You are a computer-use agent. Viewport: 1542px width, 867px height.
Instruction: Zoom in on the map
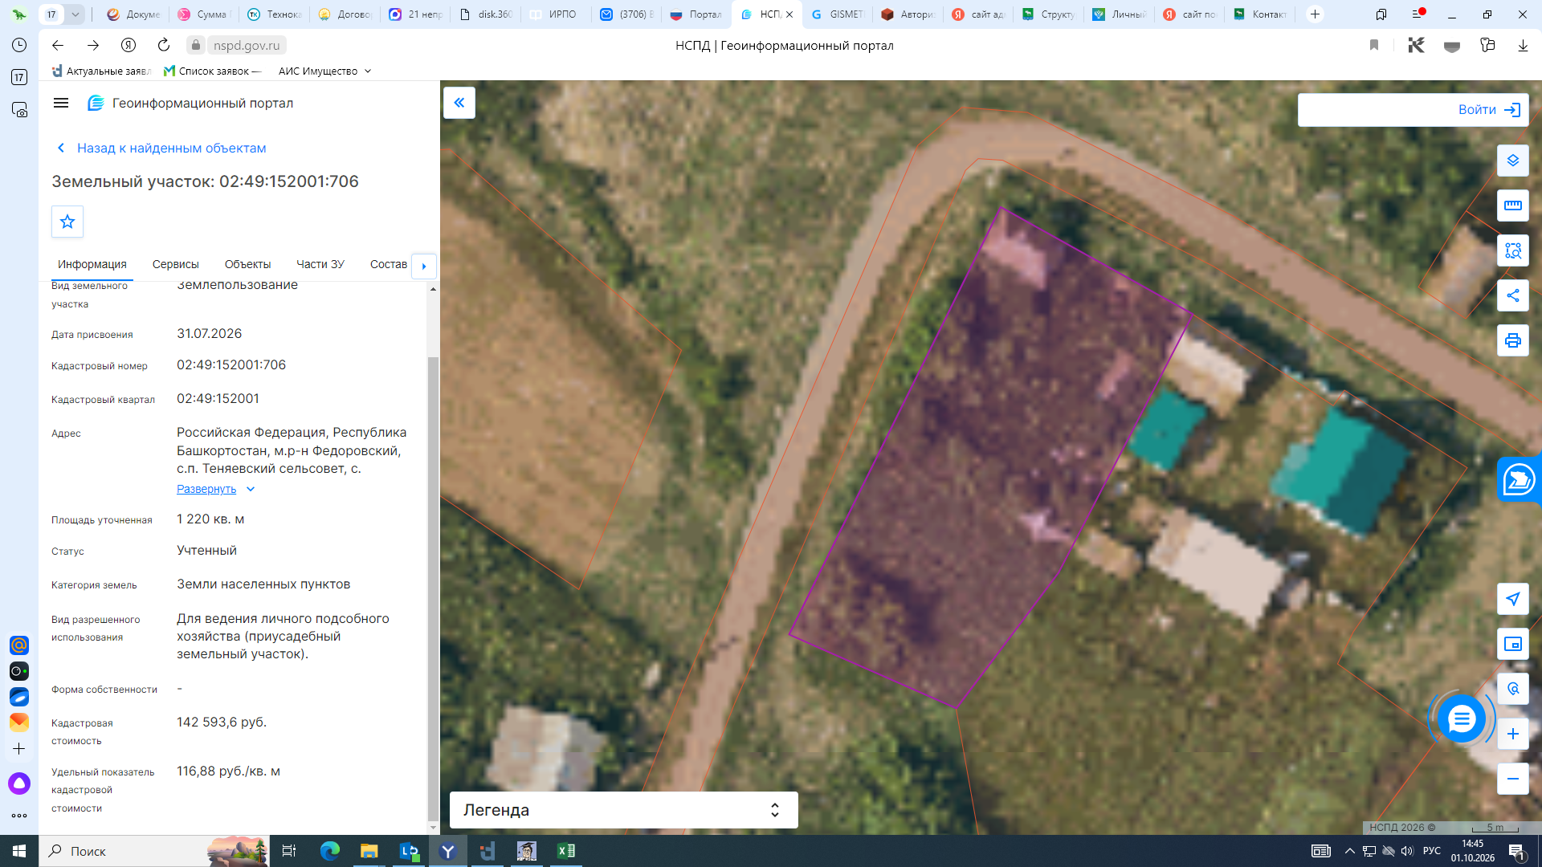click(1513, 734)
